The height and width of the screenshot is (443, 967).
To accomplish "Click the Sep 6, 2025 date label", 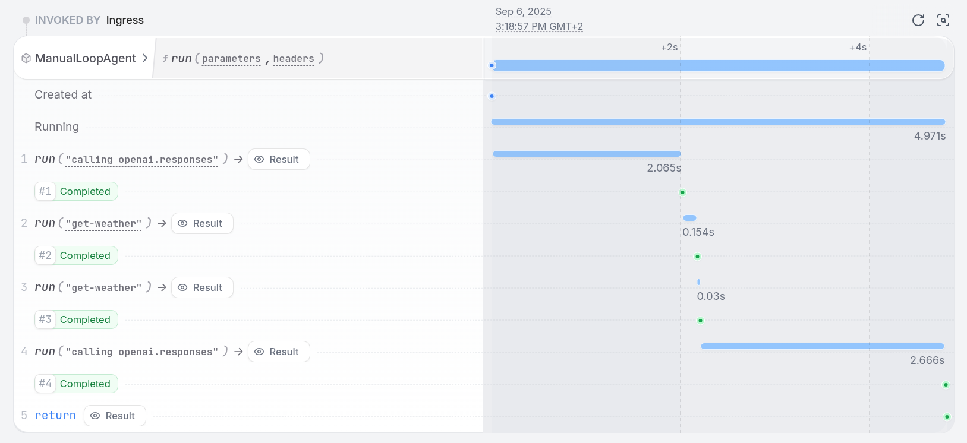I will pyautogui.click(x=524, y=12).
